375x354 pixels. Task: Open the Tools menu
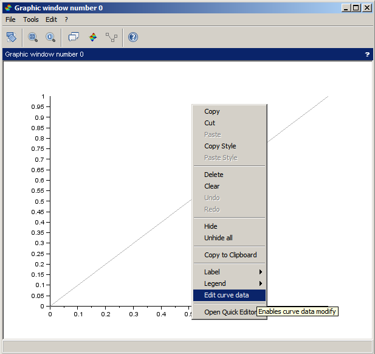pos(30,19)
